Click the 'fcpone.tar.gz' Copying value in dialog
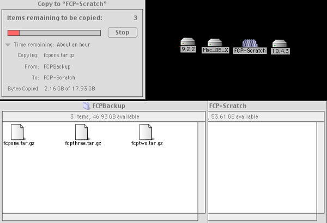 point(59,55)
